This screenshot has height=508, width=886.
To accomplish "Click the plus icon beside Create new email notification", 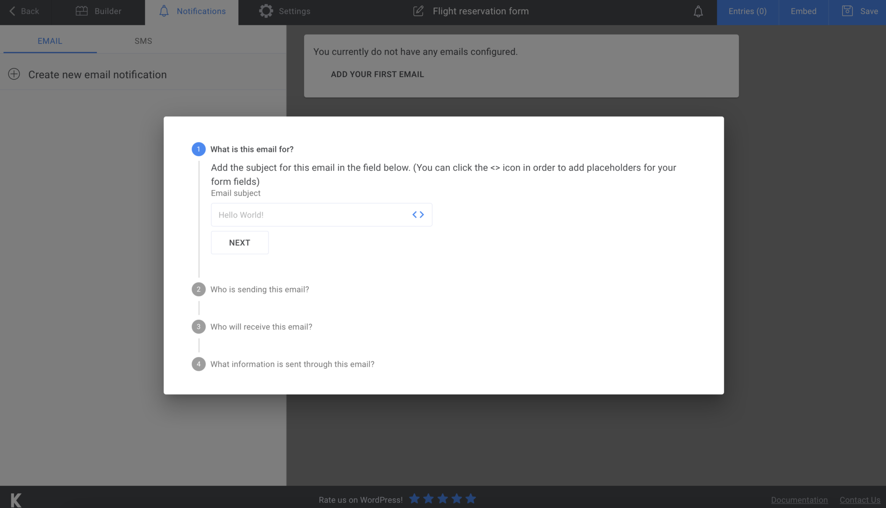I will point(14,74).
